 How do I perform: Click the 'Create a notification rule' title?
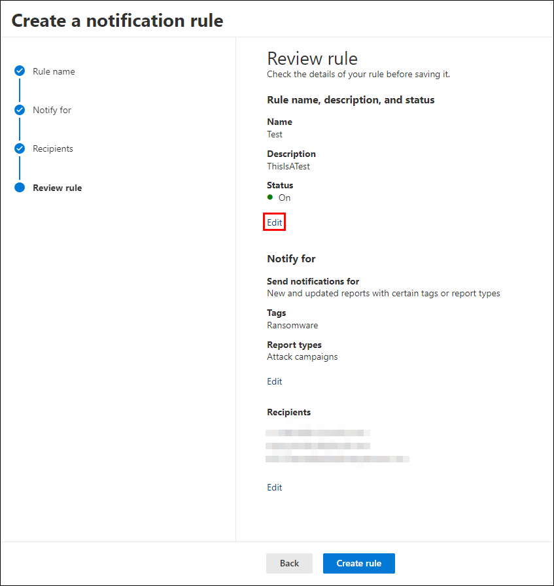[x=117, y=20]
